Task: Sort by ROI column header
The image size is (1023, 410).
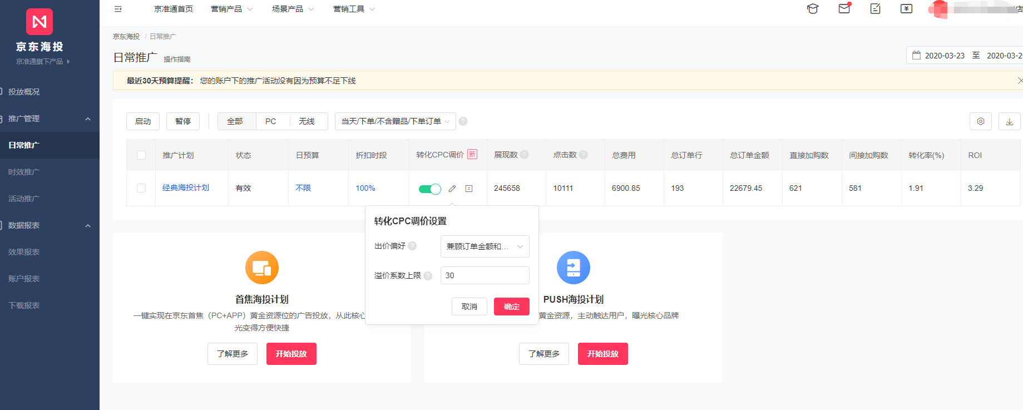Action: click(975, 155)
